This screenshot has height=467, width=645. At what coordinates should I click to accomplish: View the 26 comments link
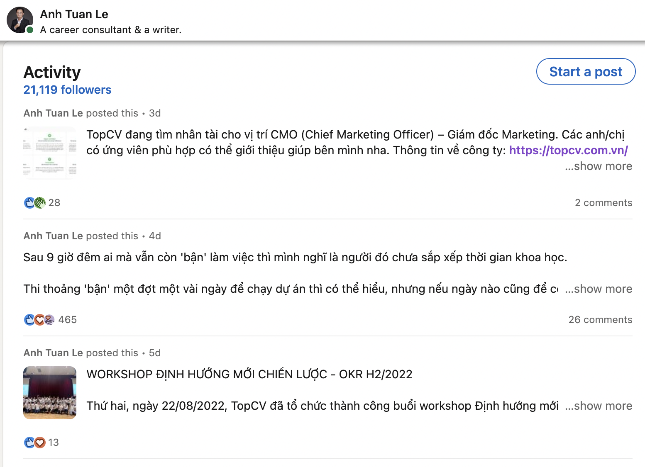point(600,320)
